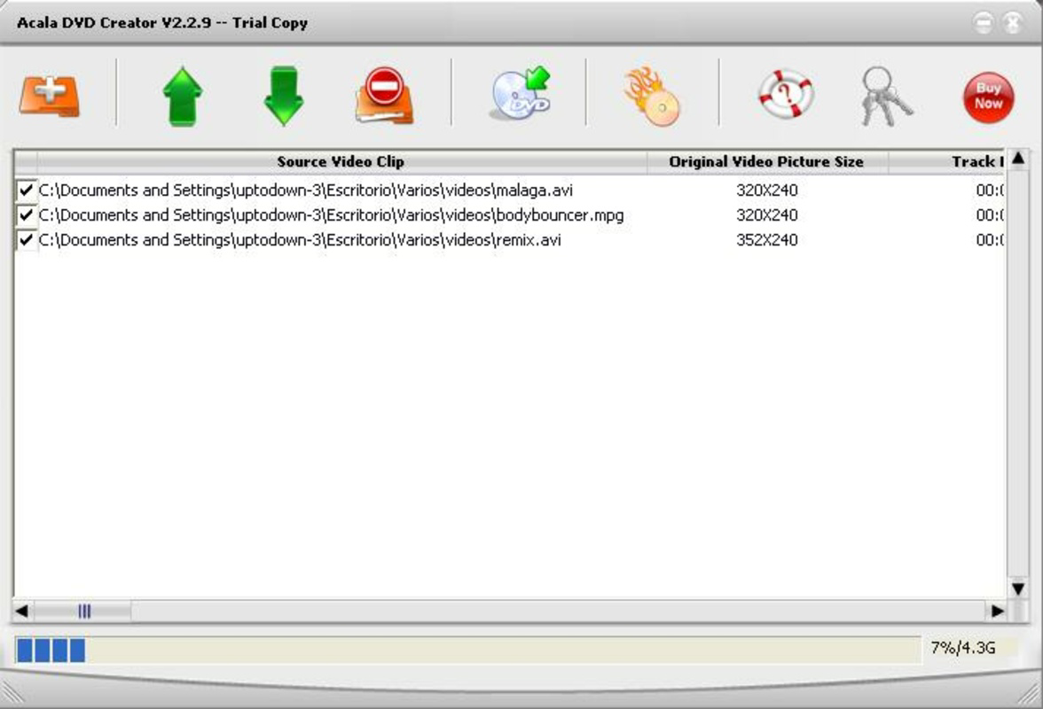Sort by Source Video Clip column header

point(341,161)
